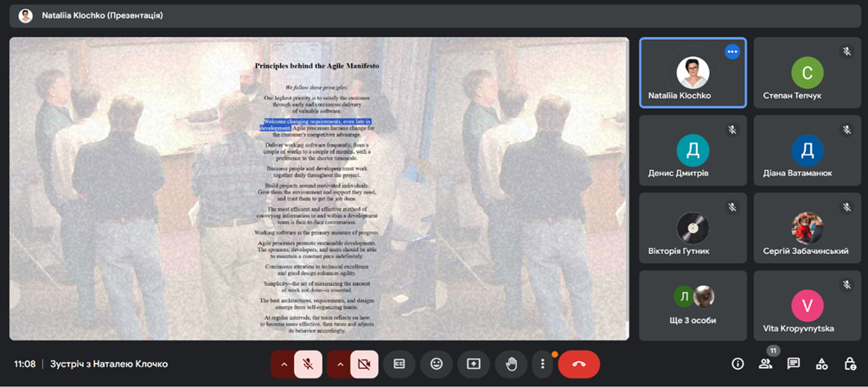Image resolution: width=868 pixels, height=387 pixels.
Task: Click muted mic icon on Сергій Забачинський
Action: tap(846, 207)
